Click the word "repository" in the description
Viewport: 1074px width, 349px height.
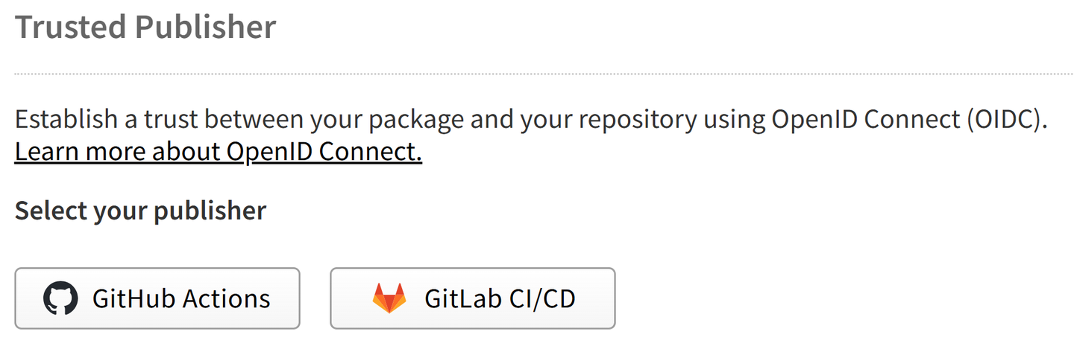(x=626, y=119)
